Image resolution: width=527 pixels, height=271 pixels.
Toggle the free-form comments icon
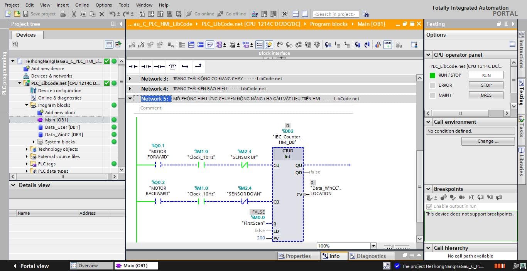coord(210,45)
